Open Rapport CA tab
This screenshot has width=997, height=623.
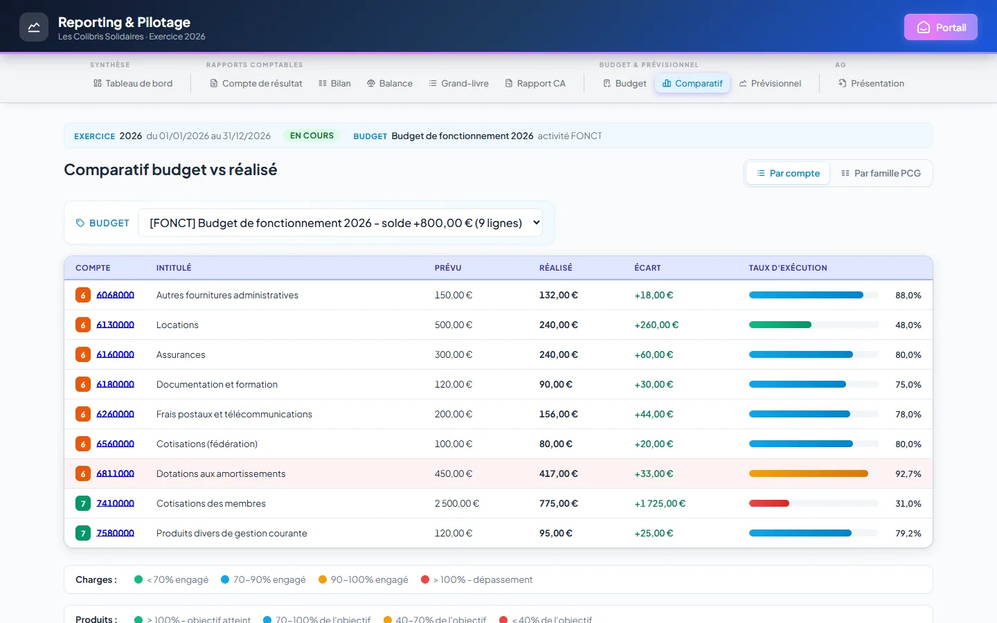pyautogui.click(x=535, y=83)
